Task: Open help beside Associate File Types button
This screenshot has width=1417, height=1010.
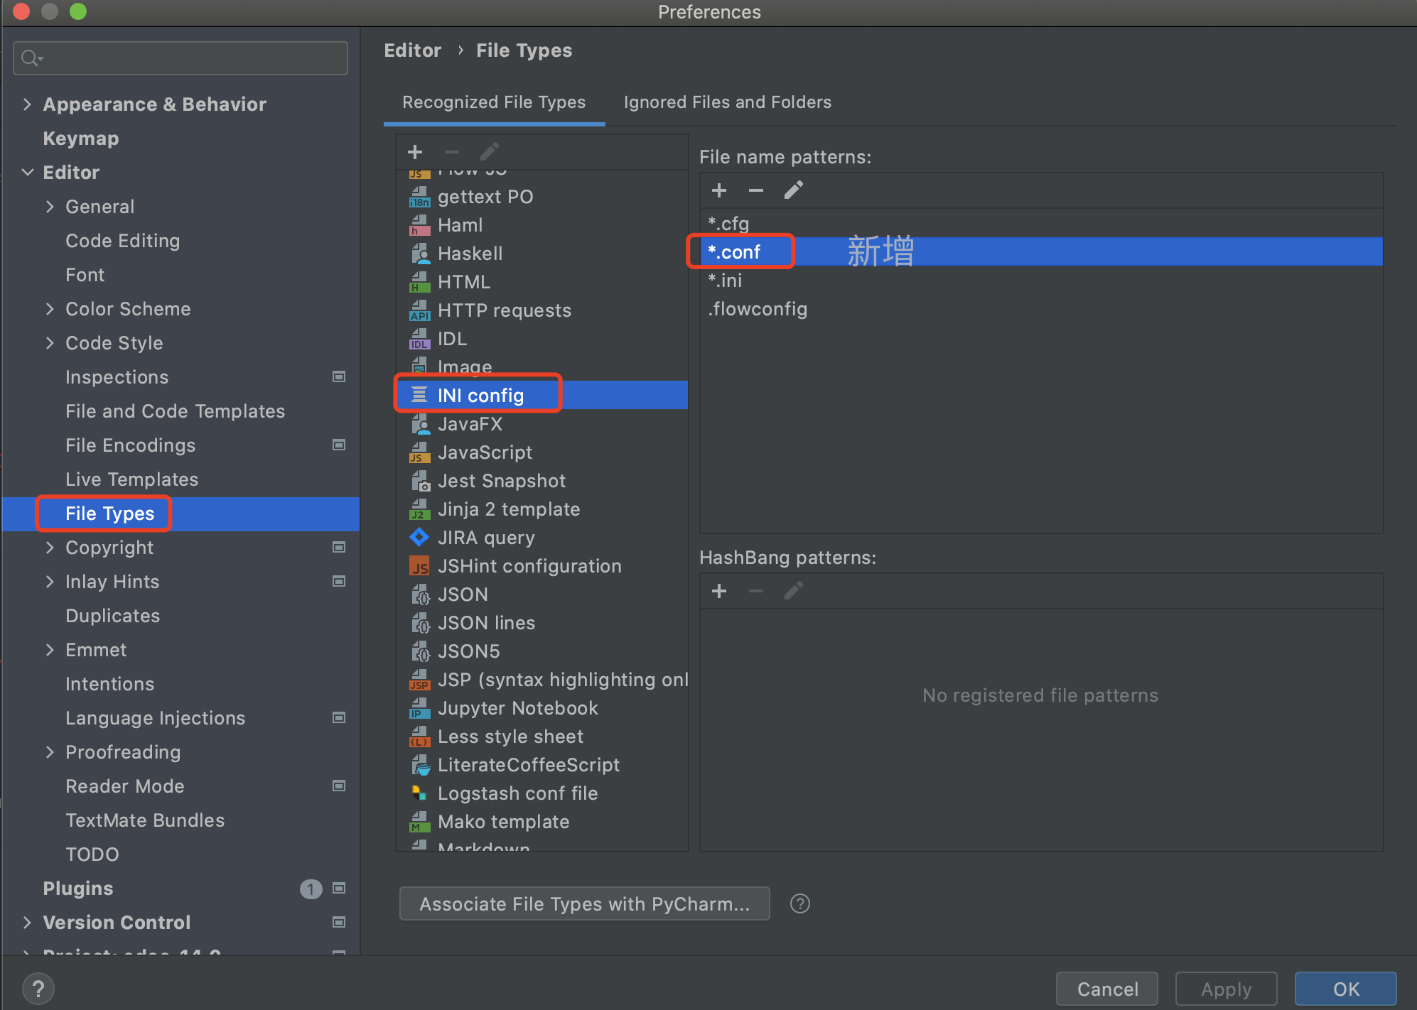Action: pos(799,903)
